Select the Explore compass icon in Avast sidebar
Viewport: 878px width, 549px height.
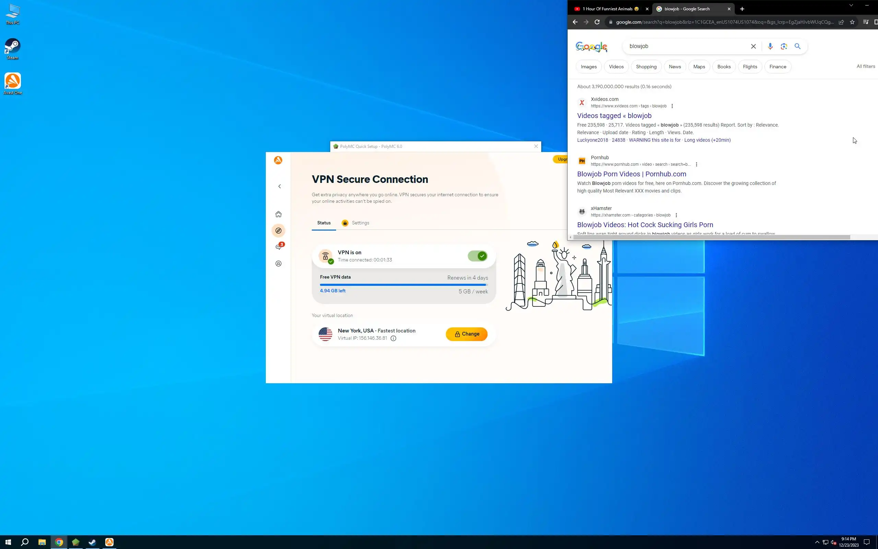pyautogui.click(x=278, y=231)
